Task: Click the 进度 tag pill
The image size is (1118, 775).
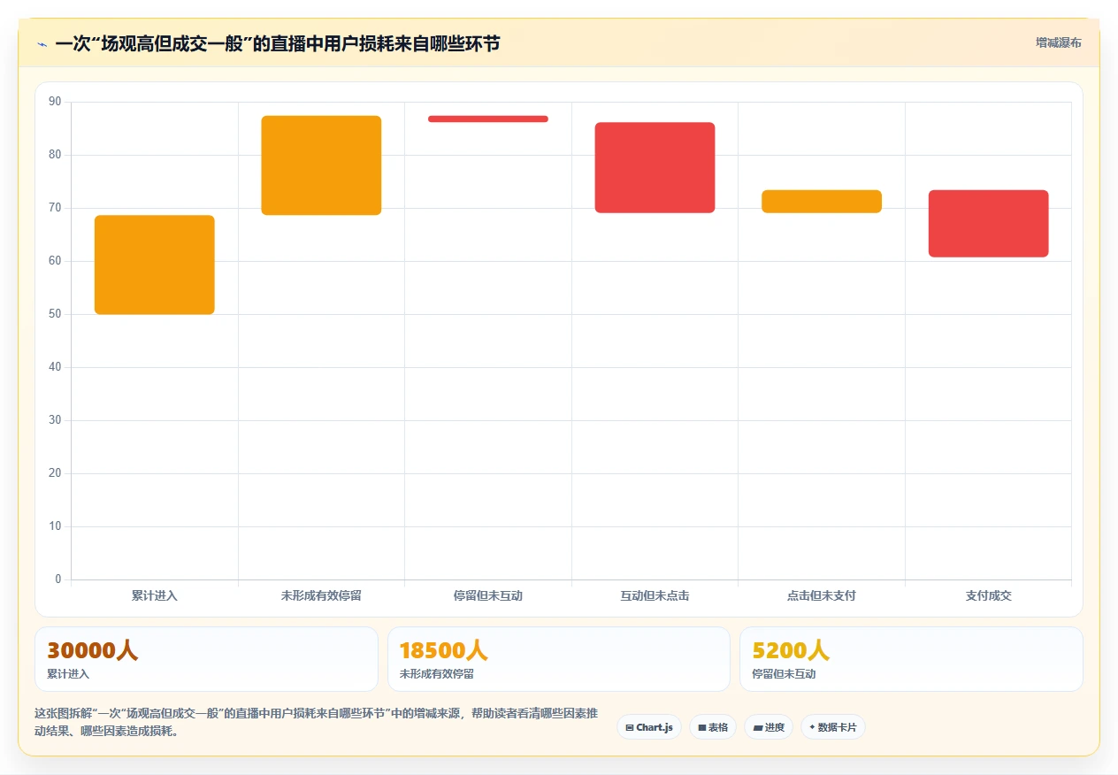Action: (x=769, y=727)
